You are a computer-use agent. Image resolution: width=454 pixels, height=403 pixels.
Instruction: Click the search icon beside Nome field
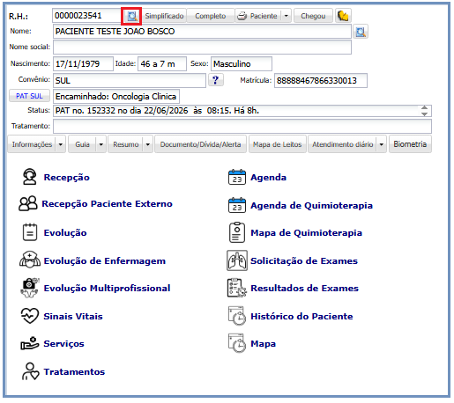[361, 32]
